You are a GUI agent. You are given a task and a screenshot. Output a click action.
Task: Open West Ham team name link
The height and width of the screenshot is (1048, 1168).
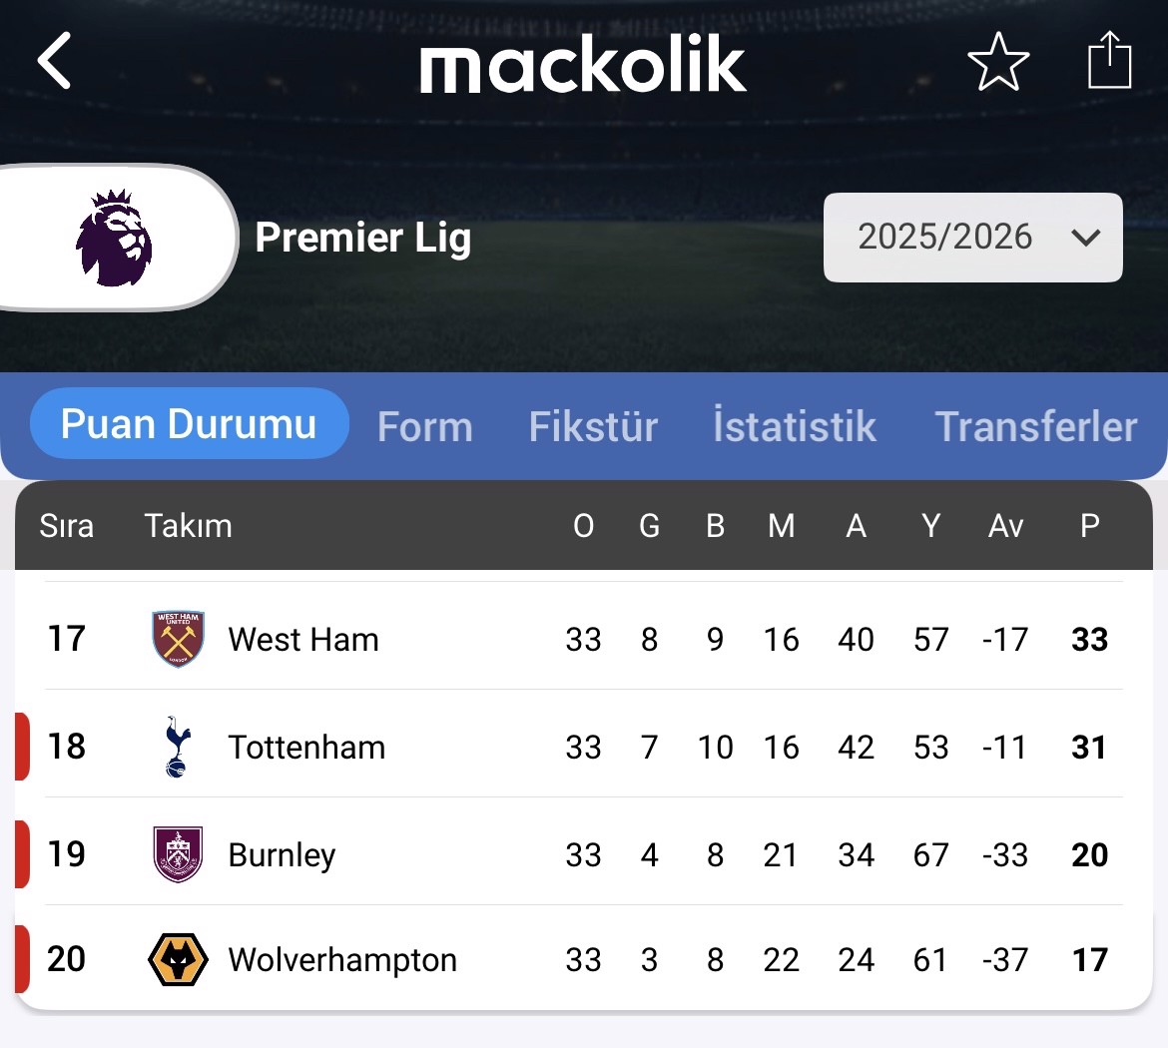pyautogui.click(x=303, y=640)
